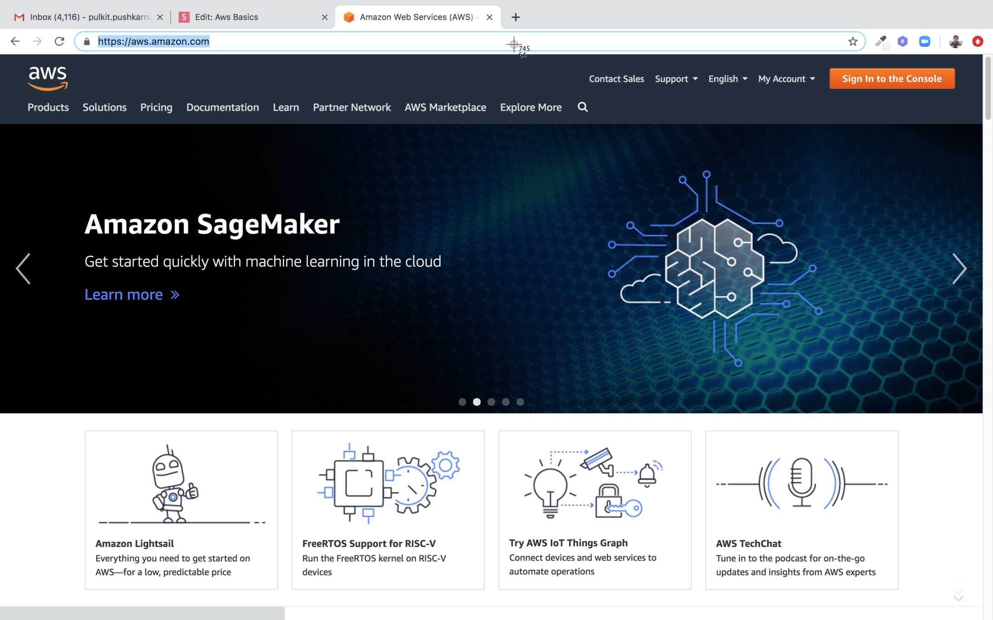Open the English language dropdown
Image resolution: width=993 pixels, height=620 pixels.
727,79
